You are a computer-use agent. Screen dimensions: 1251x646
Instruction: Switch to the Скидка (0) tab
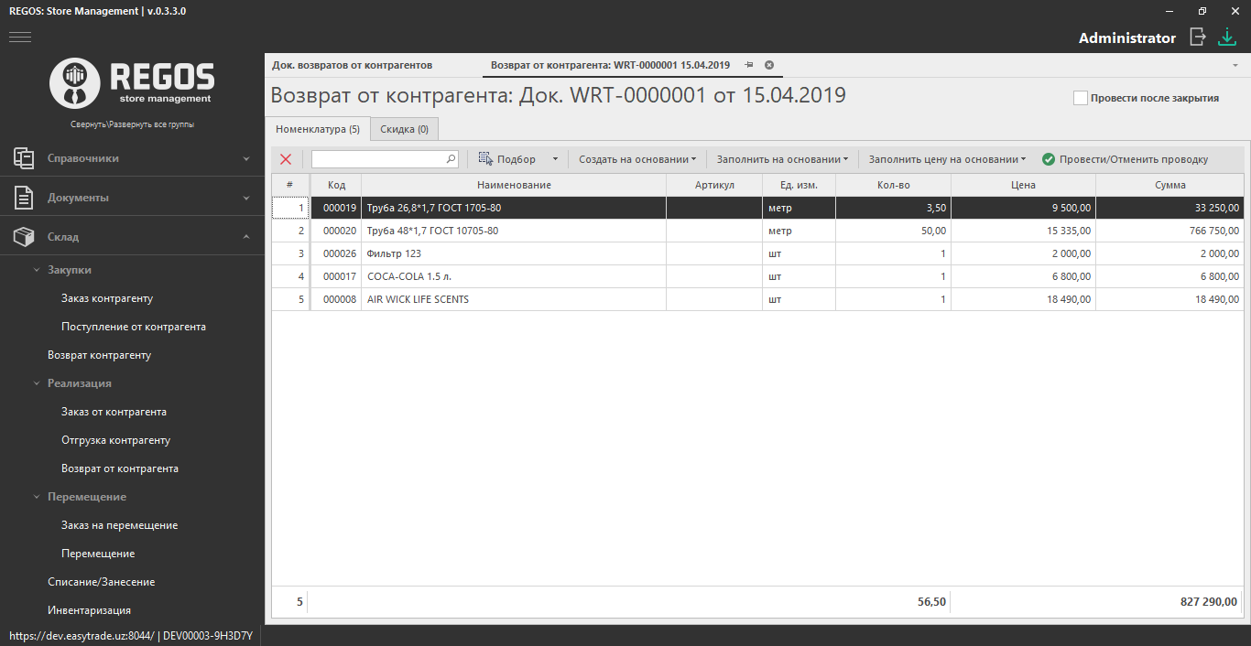click(x=404, y=129)
